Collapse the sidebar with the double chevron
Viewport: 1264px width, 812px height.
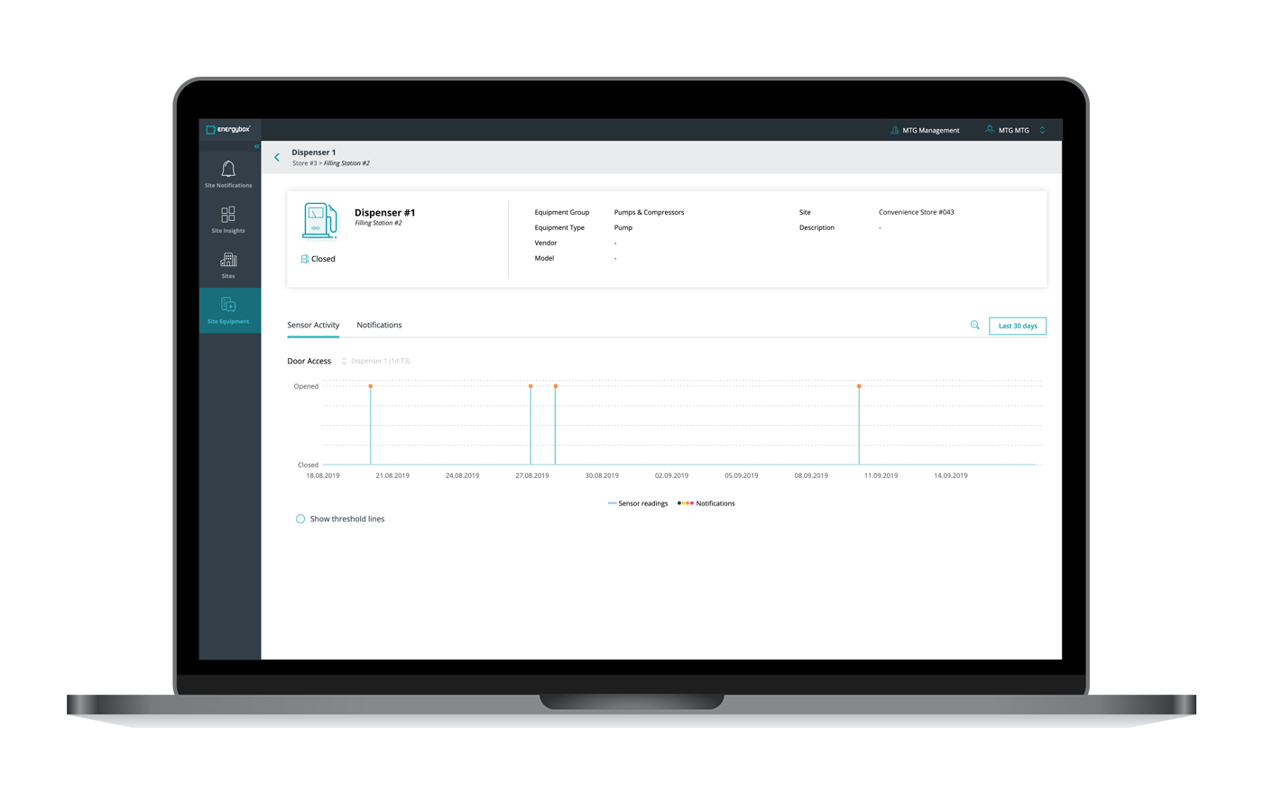click(x=256, y=145)
